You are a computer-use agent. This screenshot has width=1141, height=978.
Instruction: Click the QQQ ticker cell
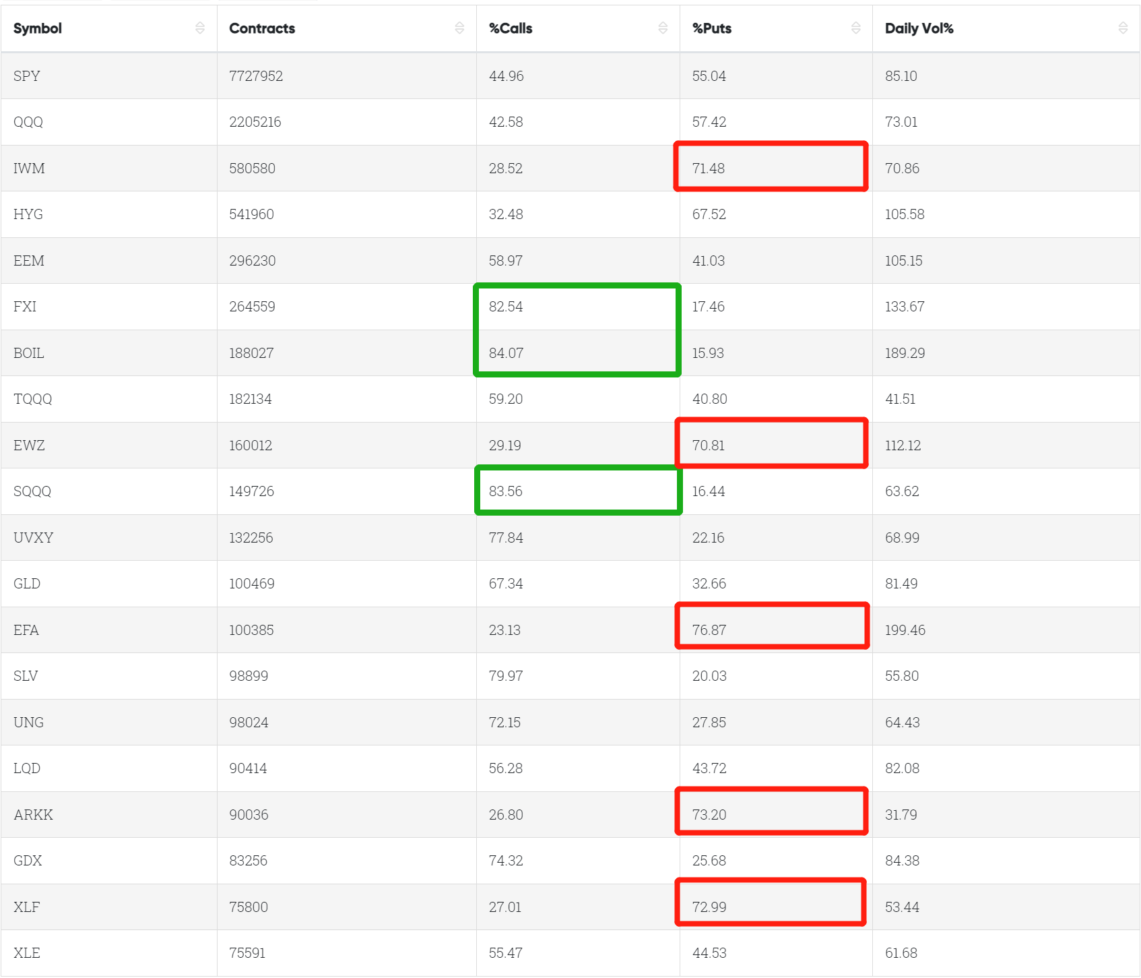click(28, 122)
